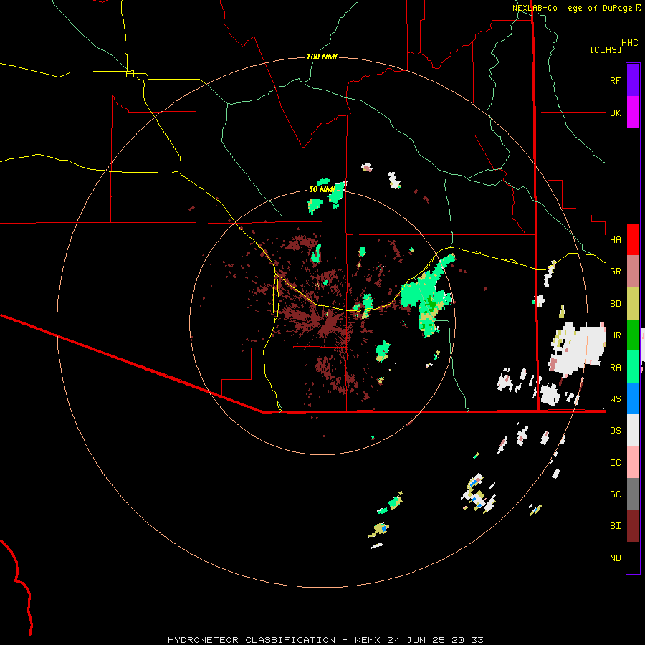
Task: Click the [CLAS] units label
Action: pyautogui.click(x=606, y=49)
